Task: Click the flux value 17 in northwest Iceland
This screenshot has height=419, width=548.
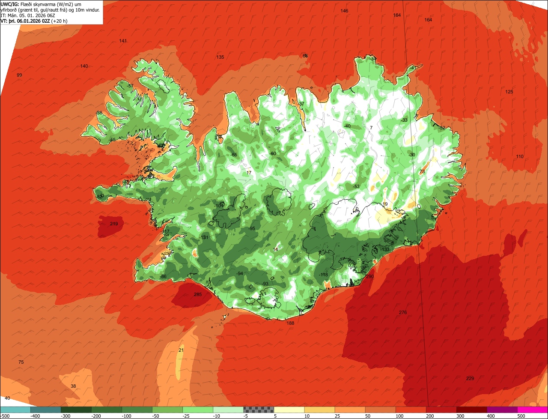Action: (x=249, y=173)
